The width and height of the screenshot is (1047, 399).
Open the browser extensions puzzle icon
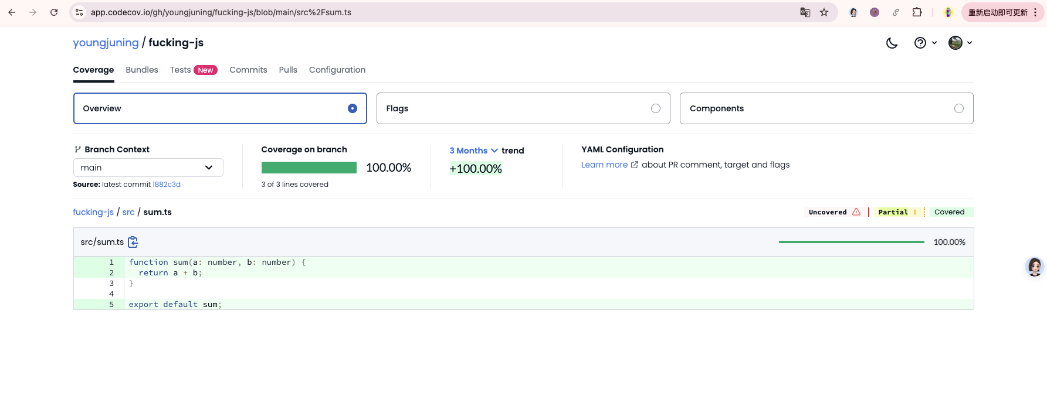(917, 12)
